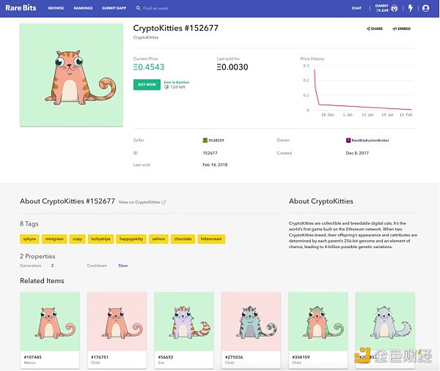Screen dimensions: 440x371
Task: Open related kitty #275036 thumbnail
Action: (x=251, y=322)
